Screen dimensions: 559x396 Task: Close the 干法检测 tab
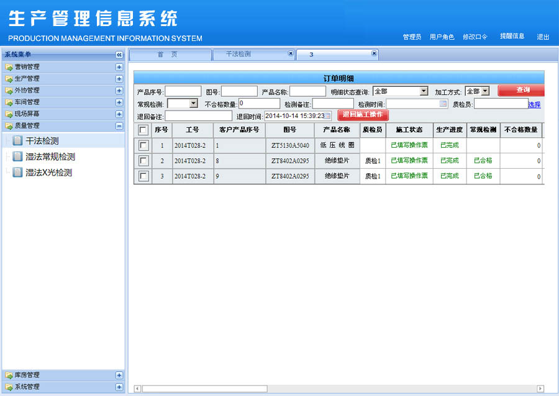click(291, 54)
